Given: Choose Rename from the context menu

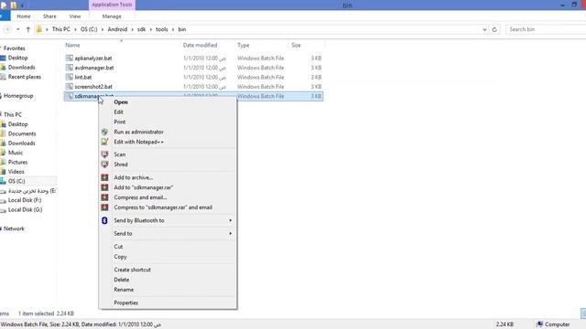Looking at the screenshot, I should point(168,290).
